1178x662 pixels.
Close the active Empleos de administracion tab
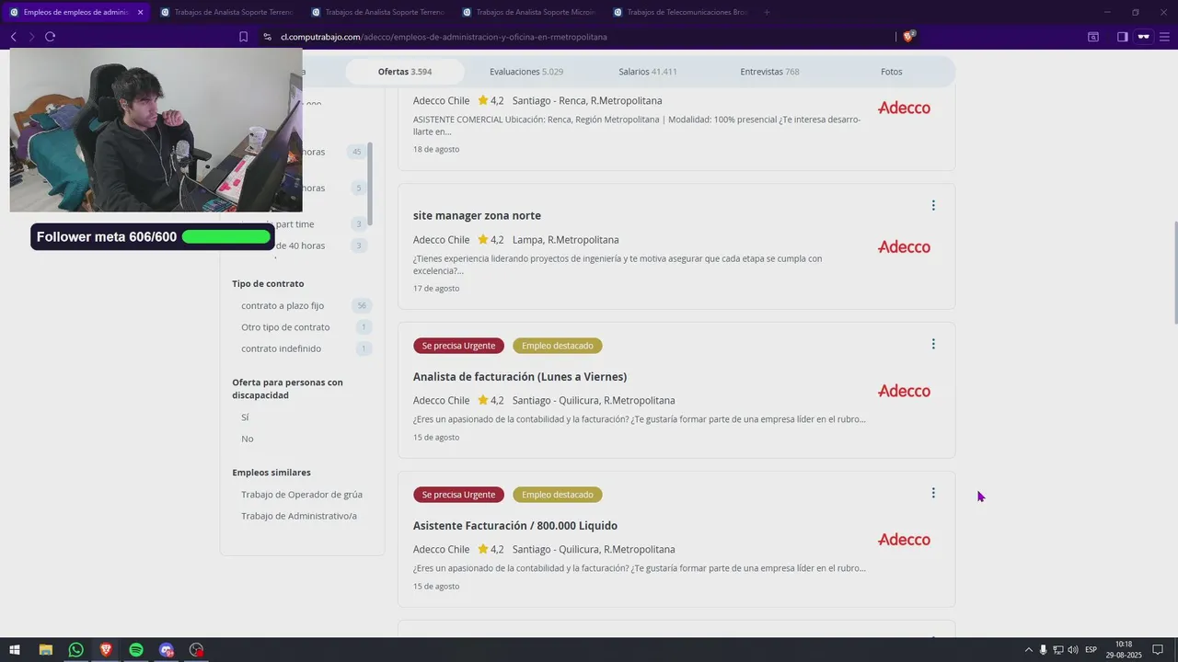coord(140,12)
